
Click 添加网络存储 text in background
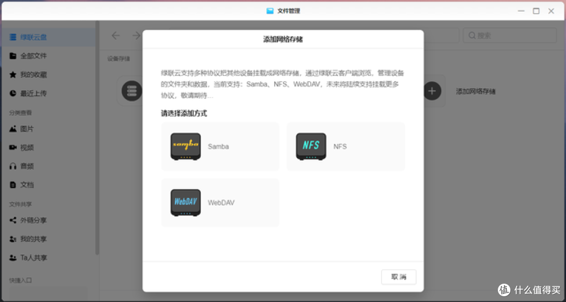click(475, 91)
